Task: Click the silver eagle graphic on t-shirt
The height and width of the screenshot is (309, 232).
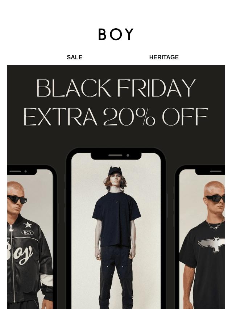Action: [x=211, y=244]
